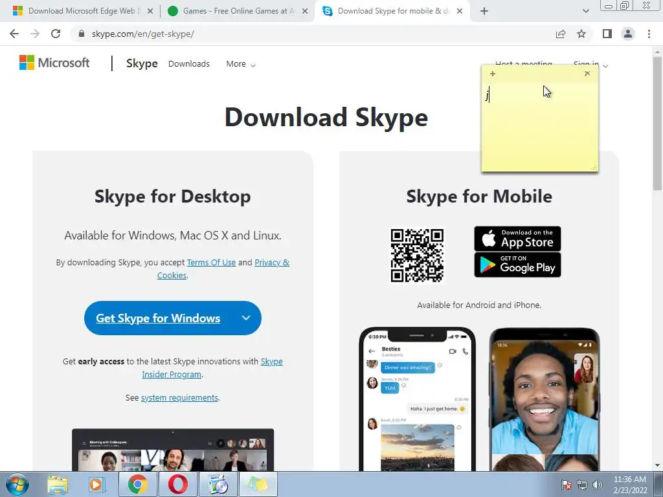Open Windows Explorer from taskbar
This screenshot has width=663, height=497.
(57, 484)
